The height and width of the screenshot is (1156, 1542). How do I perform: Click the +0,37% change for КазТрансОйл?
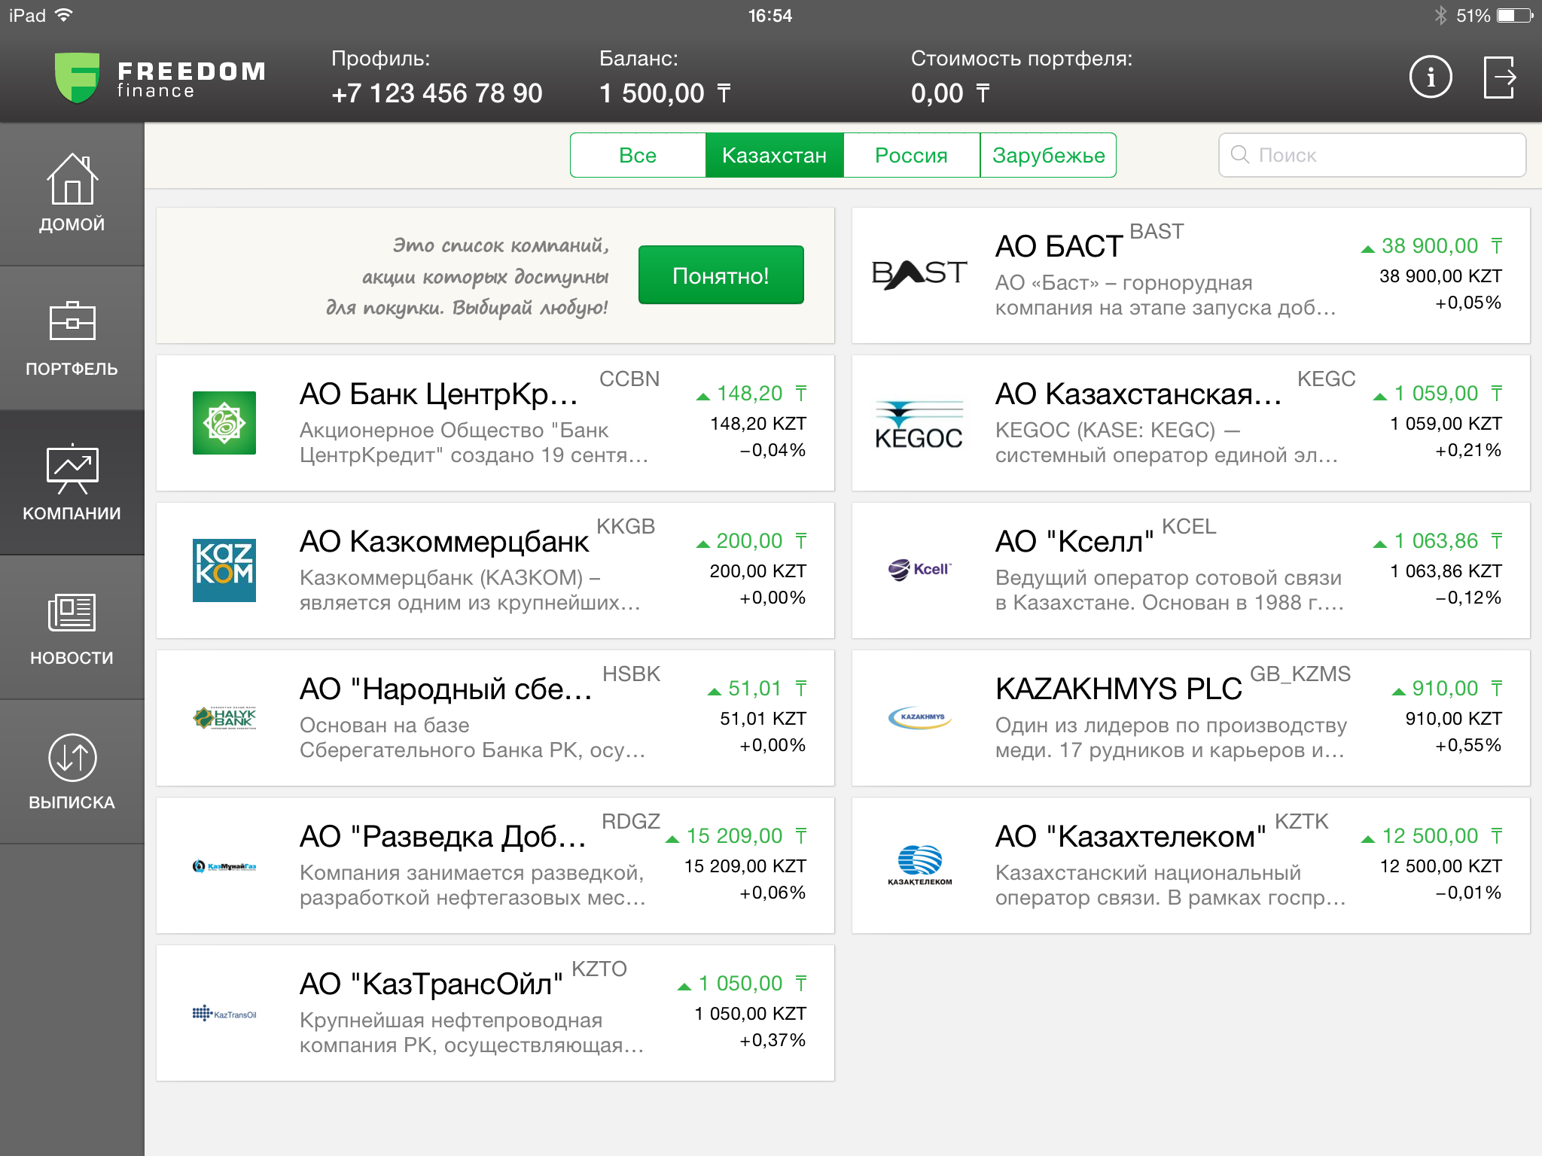click(x=773, y=1040)
